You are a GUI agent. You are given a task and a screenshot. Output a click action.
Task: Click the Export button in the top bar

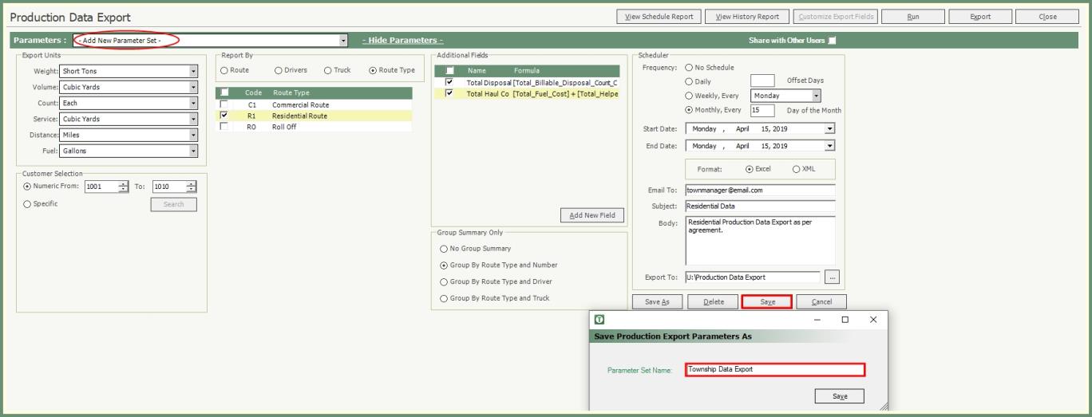point(980,16)
